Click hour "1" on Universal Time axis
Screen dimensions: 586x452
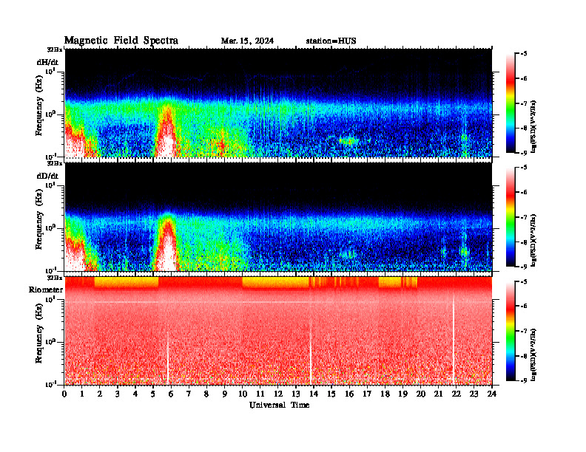82,394
